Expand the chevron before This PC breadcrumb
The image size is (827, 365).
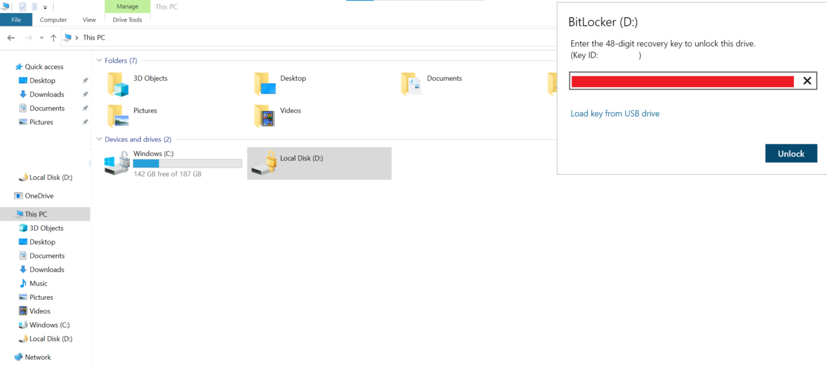click(x=78, y=37)
